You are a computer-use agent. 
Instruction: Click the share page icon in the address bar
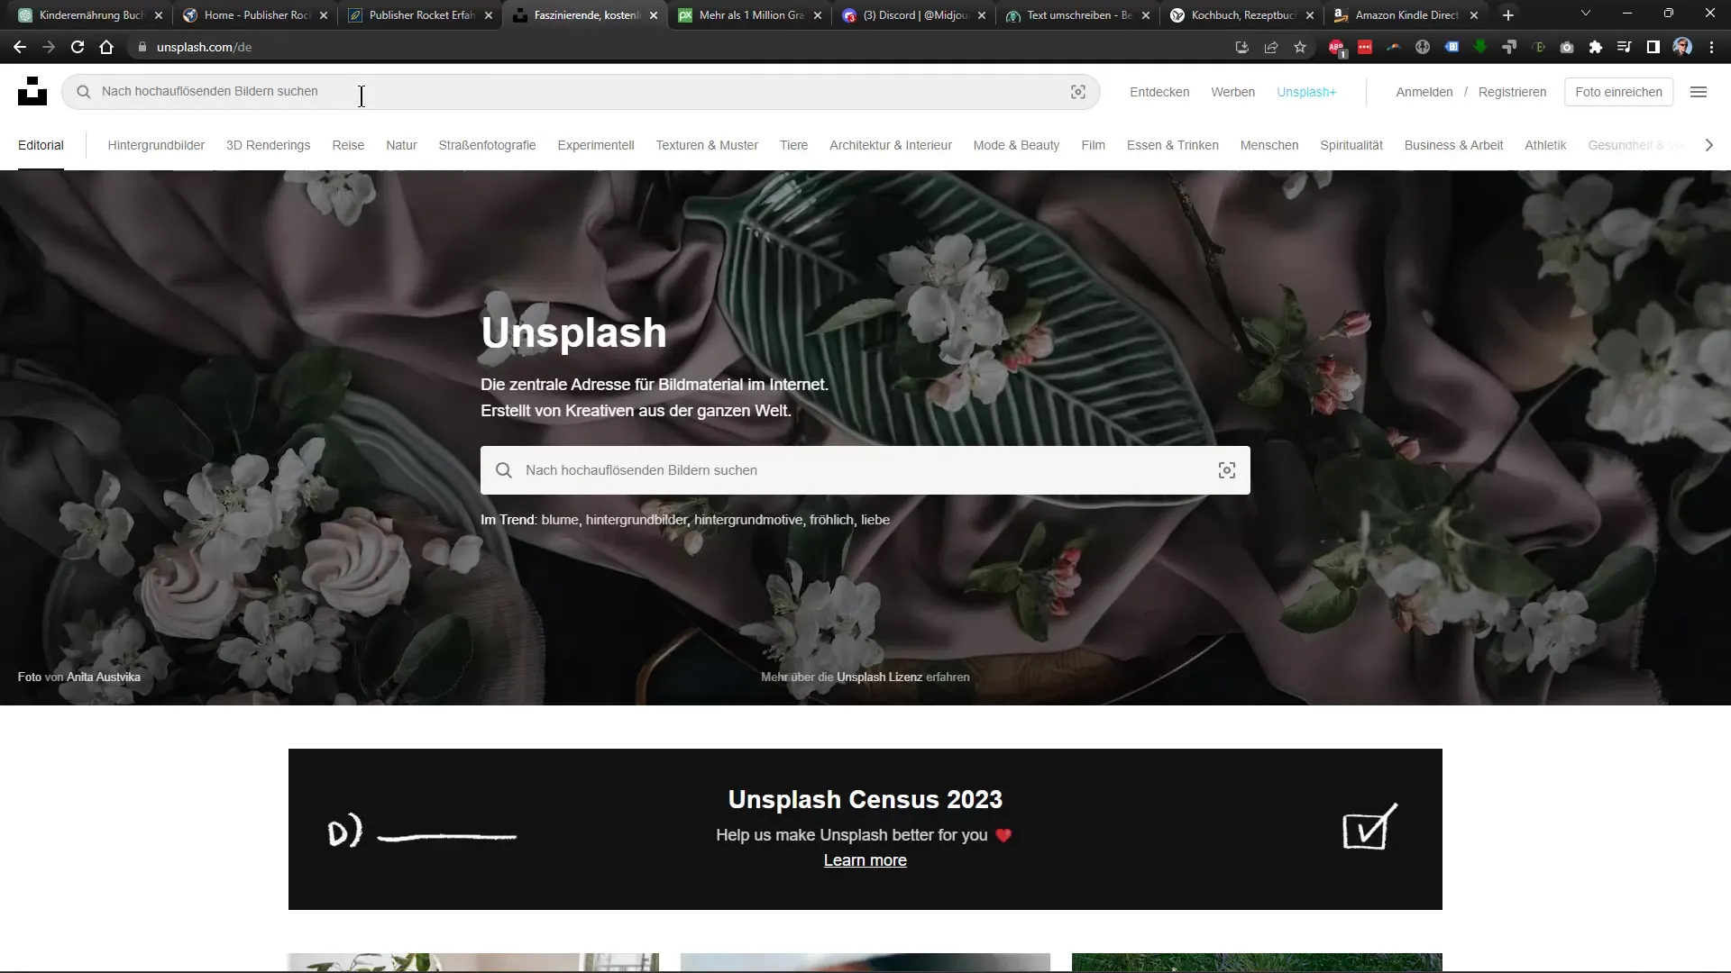click(1271, 47)
